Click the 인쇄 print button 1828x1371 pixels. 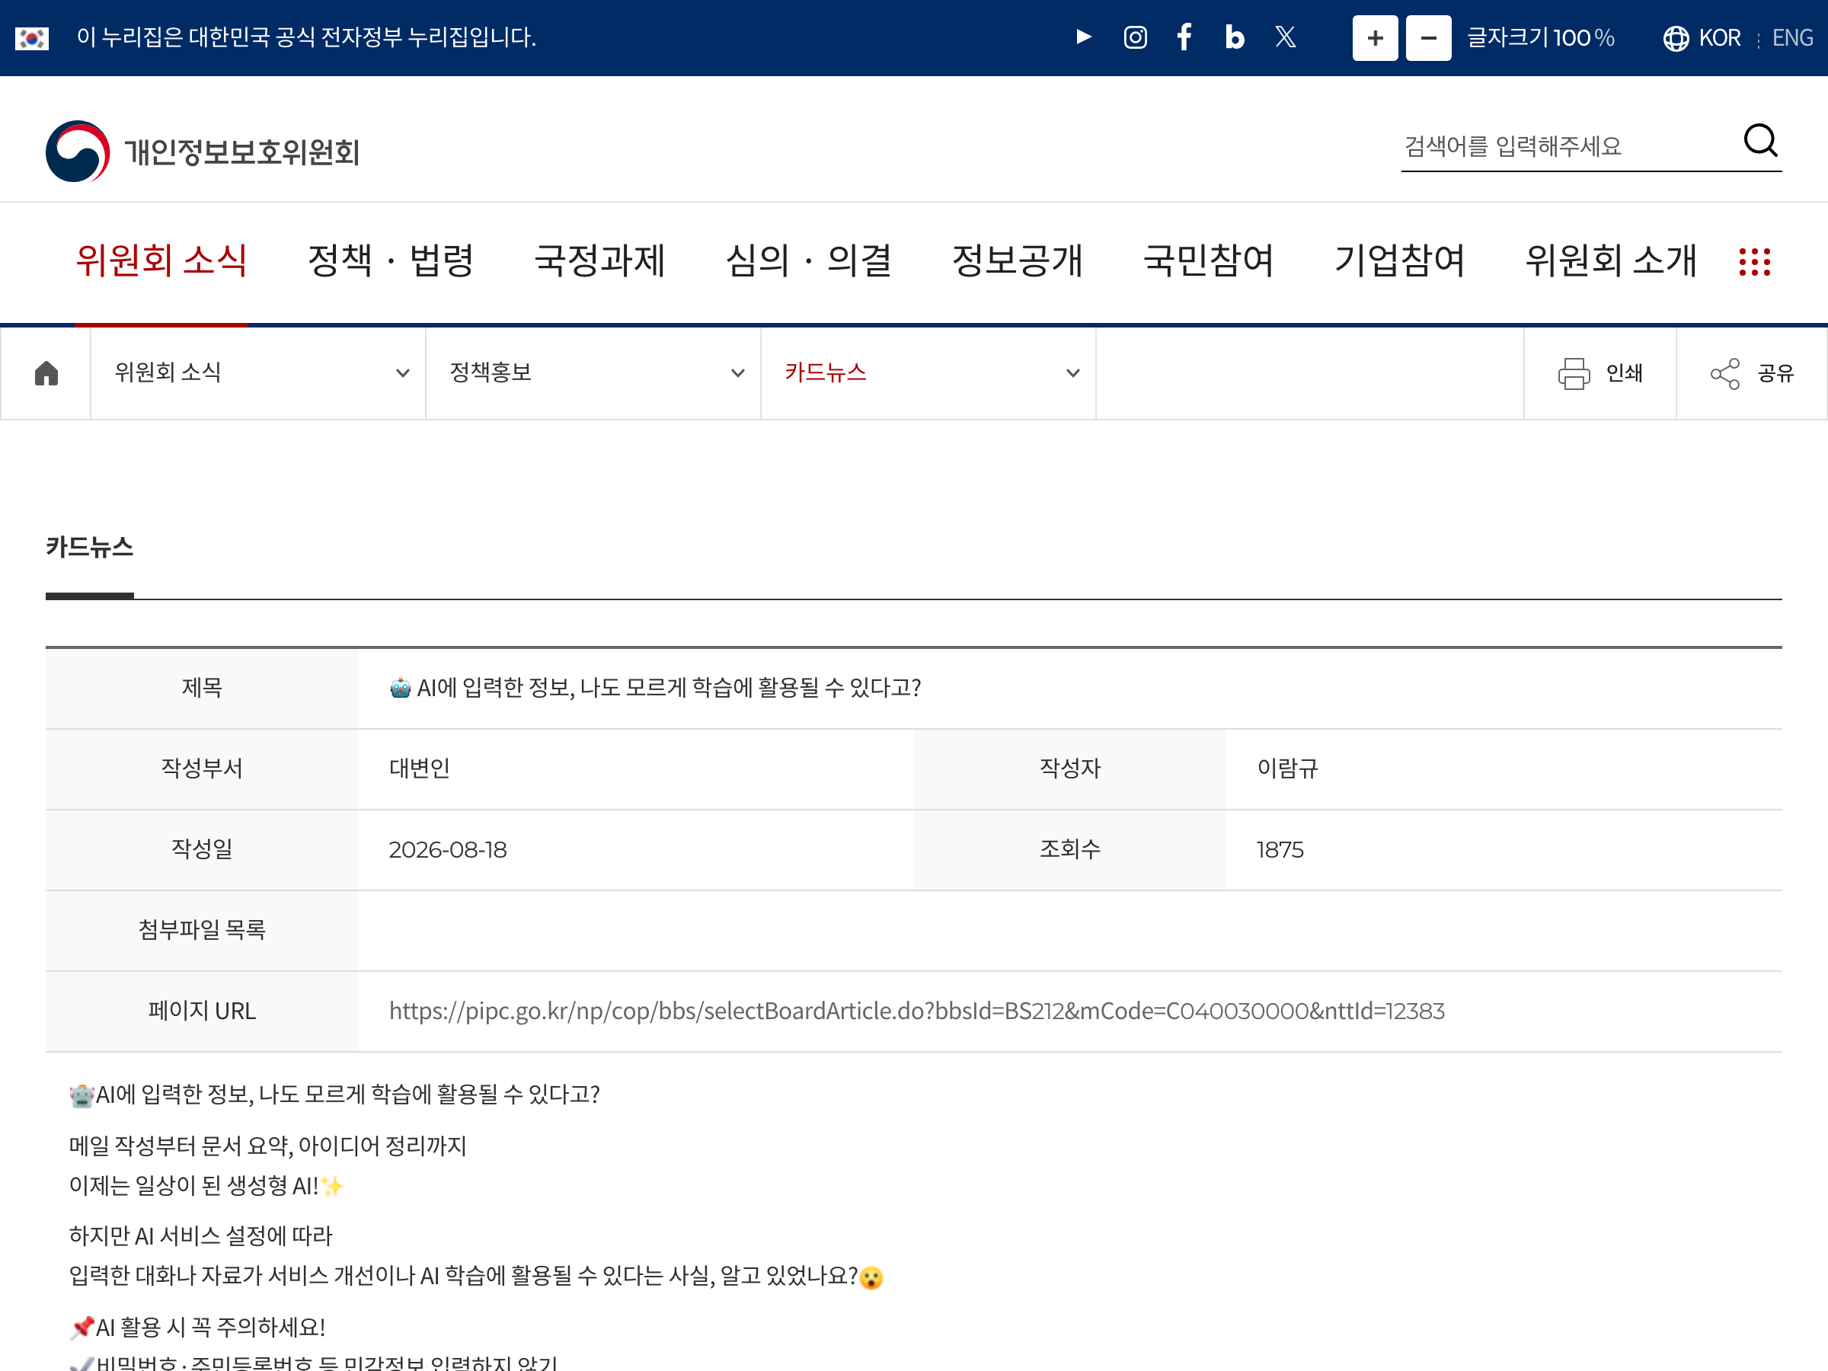click(1600, 373)
